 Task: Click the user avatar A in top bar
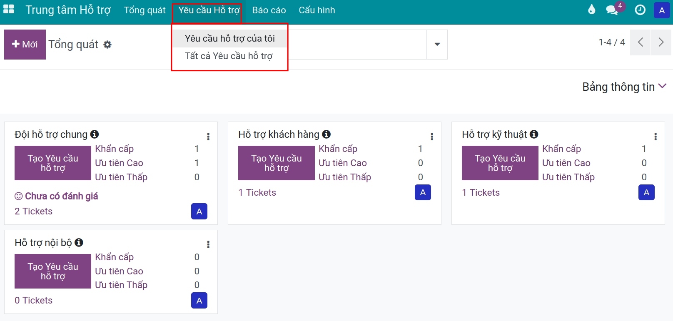click(x=662, y=10)
